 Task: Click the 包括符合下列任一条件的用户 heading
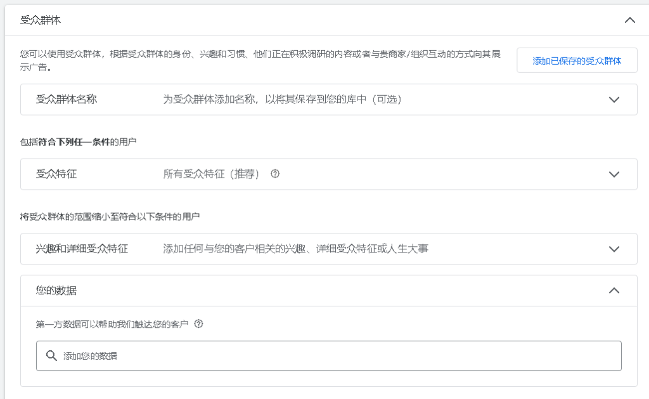[79, 142]
